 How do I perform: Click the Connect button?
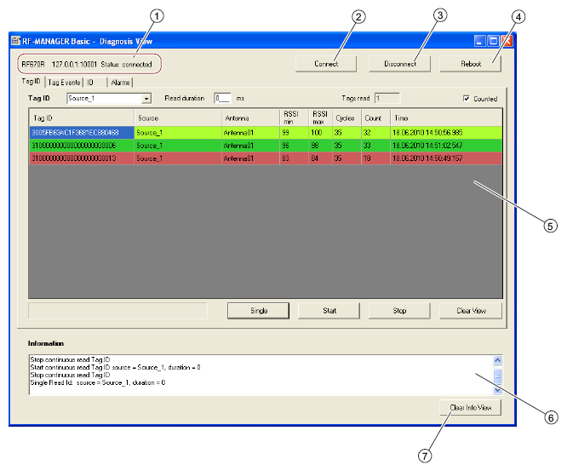pos(326,64)
